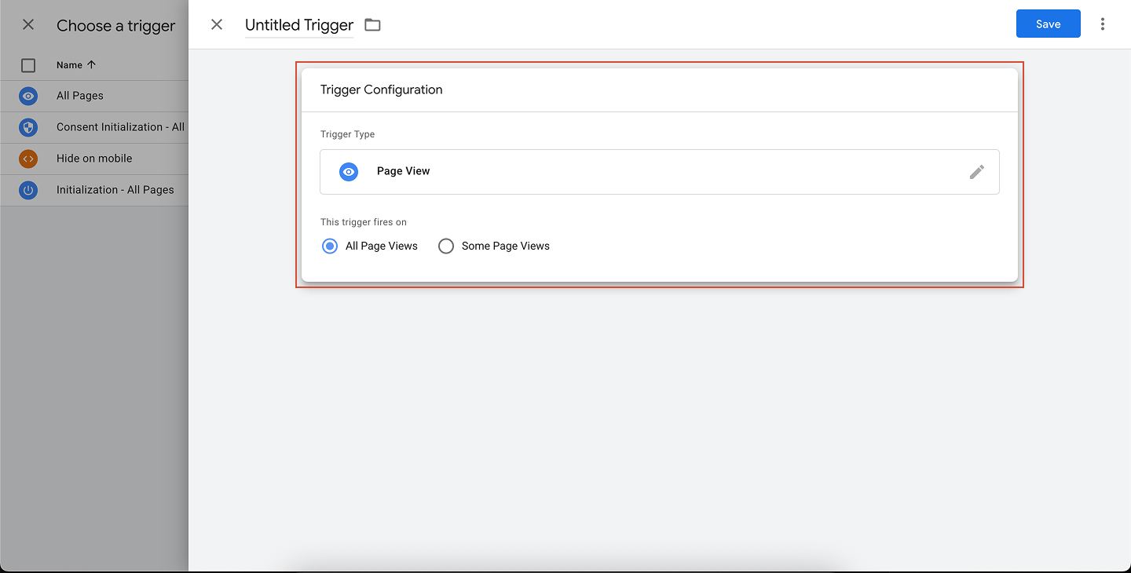Click the Consent Initialization shield icon

28,127
